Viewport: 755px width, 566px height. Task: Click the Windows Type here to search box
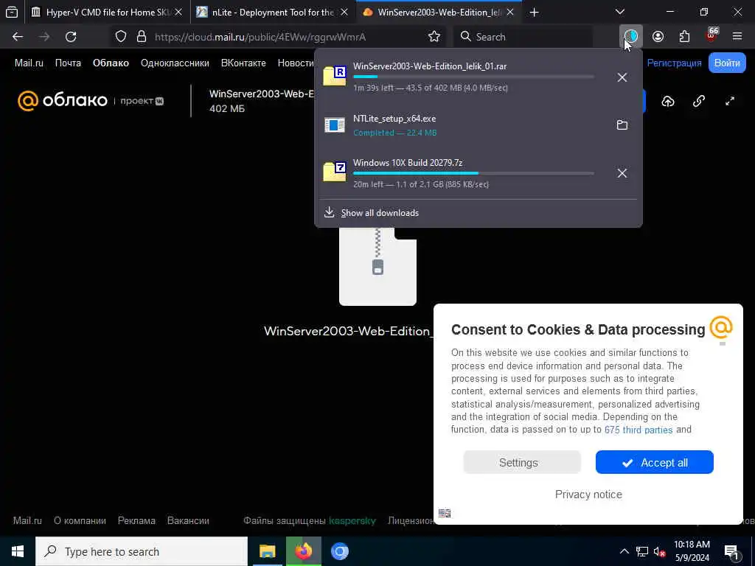pyautogui.click(x=142, y=551)
